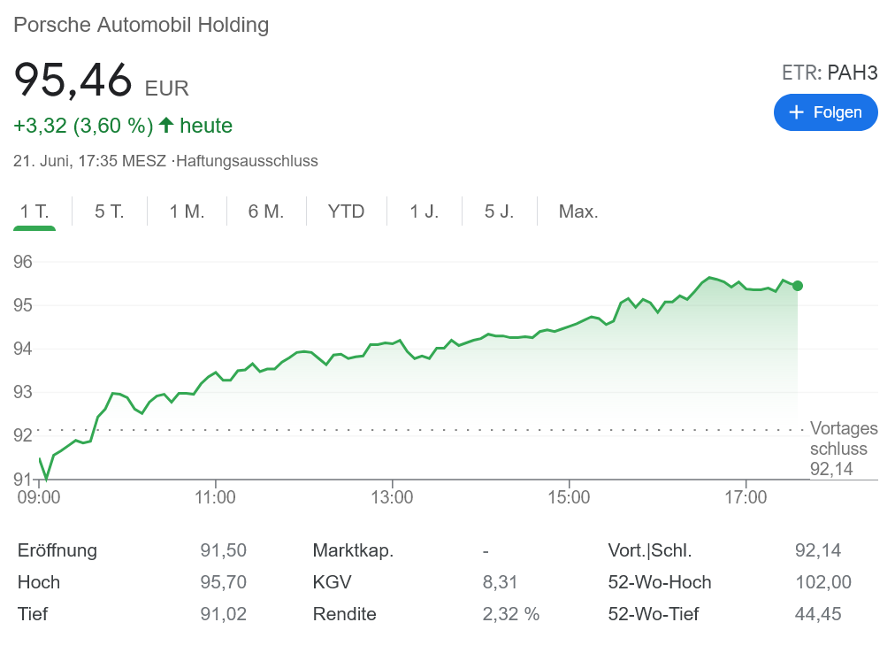The image size is (895, 653).
Task: Select the 6 M. chart range
Action: 265,211
